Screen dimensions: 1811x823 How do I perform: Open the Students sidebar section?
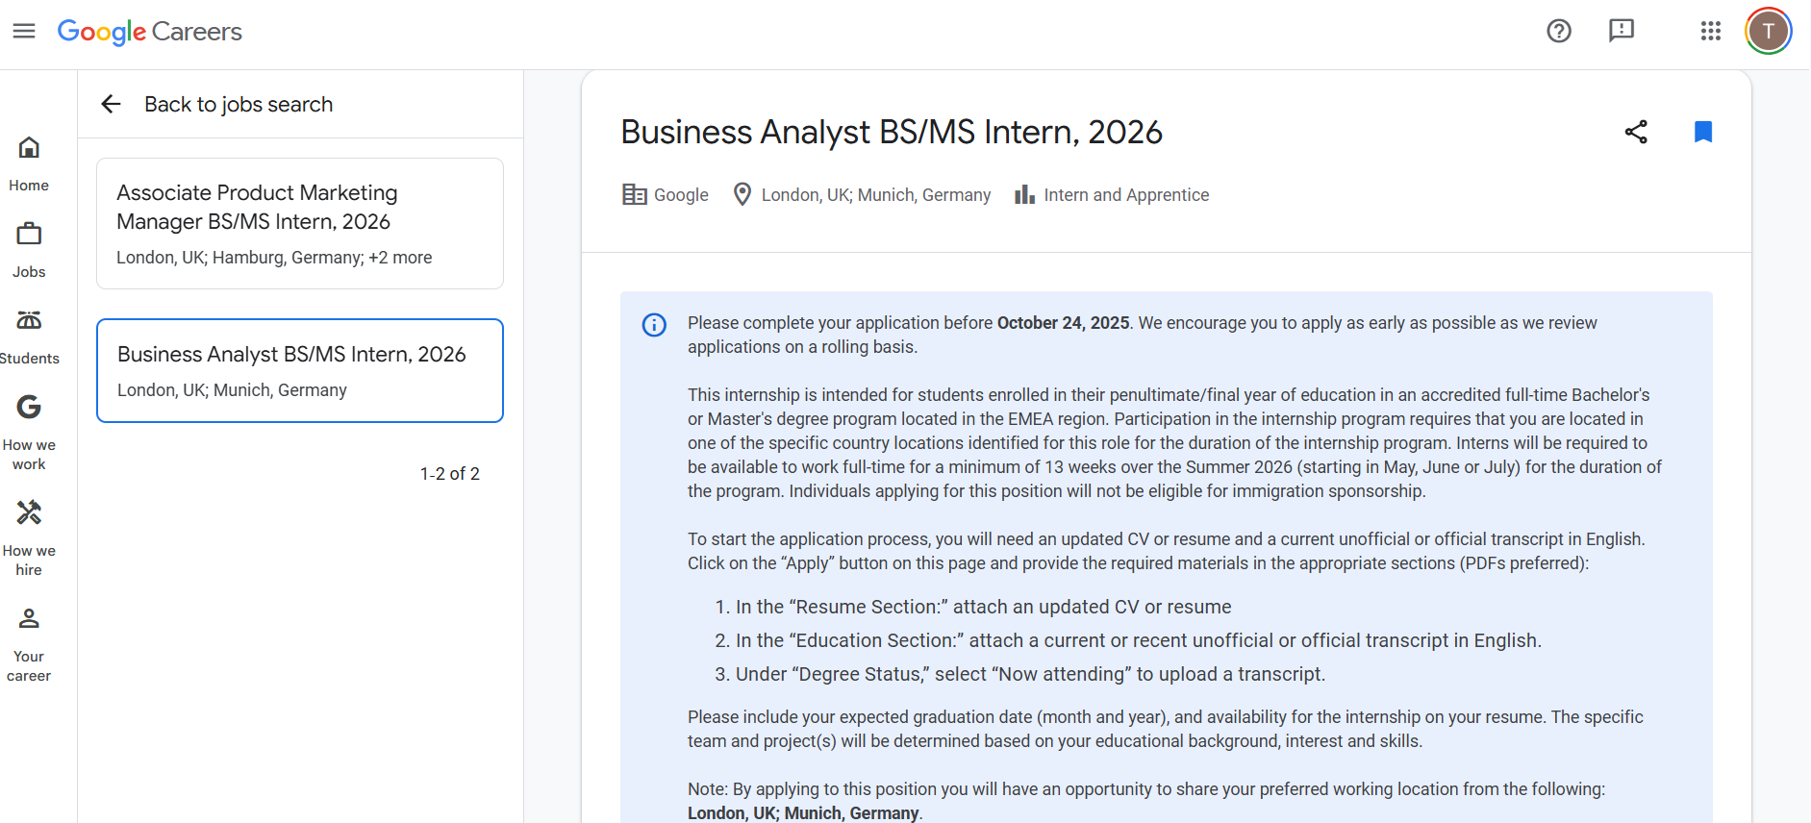click(29, 337)
